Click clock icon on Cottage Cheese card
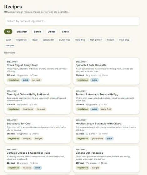 click(31, 163)
